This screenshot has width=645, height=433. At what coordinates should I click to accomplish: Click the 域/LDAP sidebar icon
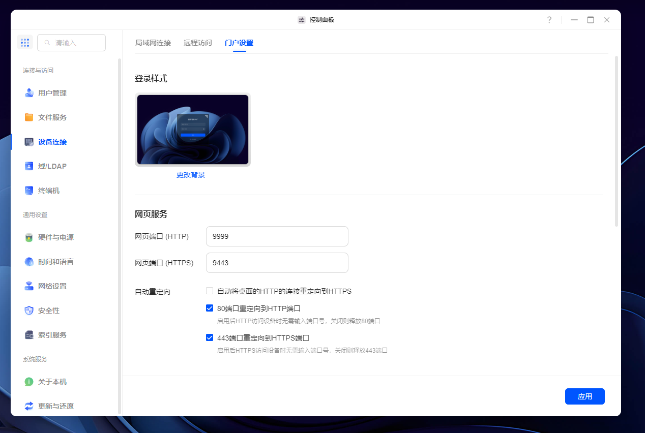[29, 166]
